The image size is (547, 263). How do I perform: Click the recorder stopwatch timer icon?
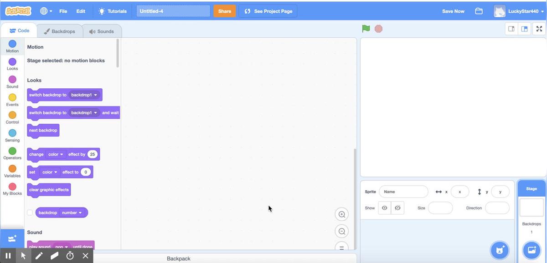pyautogui.click(x=70, y=256)
